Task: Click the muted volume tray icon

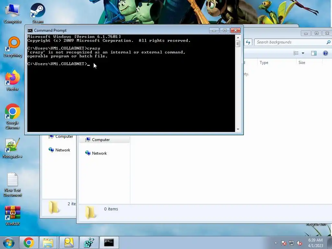Action: tap(299, 243)
